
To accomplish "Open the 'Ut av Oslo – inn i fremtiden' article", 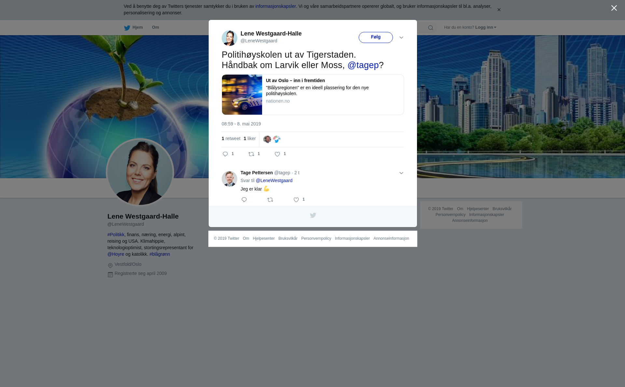I will pos(295,80).
